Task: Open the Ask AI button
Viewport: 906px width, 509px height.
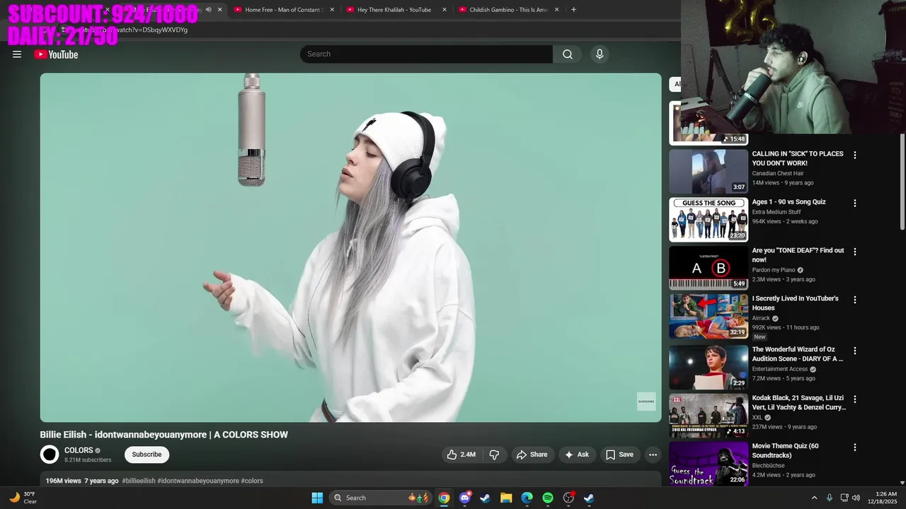Action: [576, 455]
